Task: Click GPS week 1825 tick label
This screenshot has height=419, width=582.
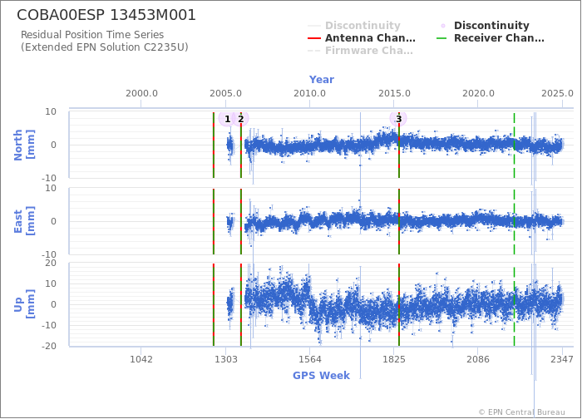Action: point(394,359)
